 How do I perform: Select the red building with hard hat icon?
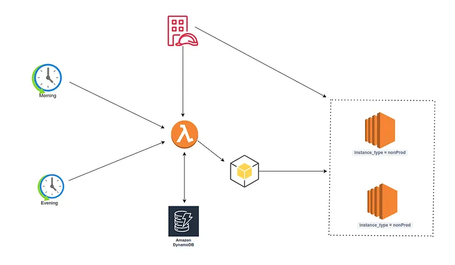(x=183, y=31)
